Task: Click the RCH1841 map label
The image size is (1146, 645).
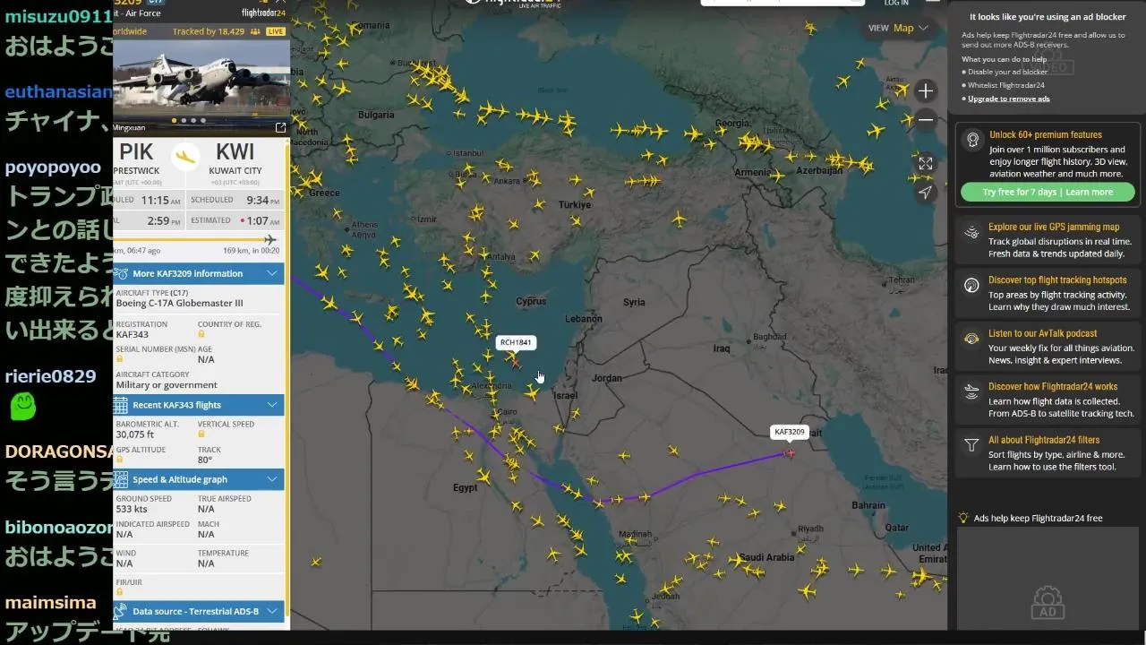Action: coord(516,342)
